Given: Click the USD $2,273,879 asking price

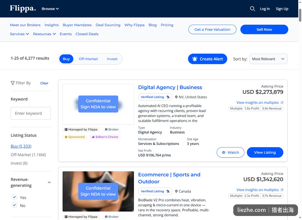Looking at the screenshot, I should [x=263, y=92].
